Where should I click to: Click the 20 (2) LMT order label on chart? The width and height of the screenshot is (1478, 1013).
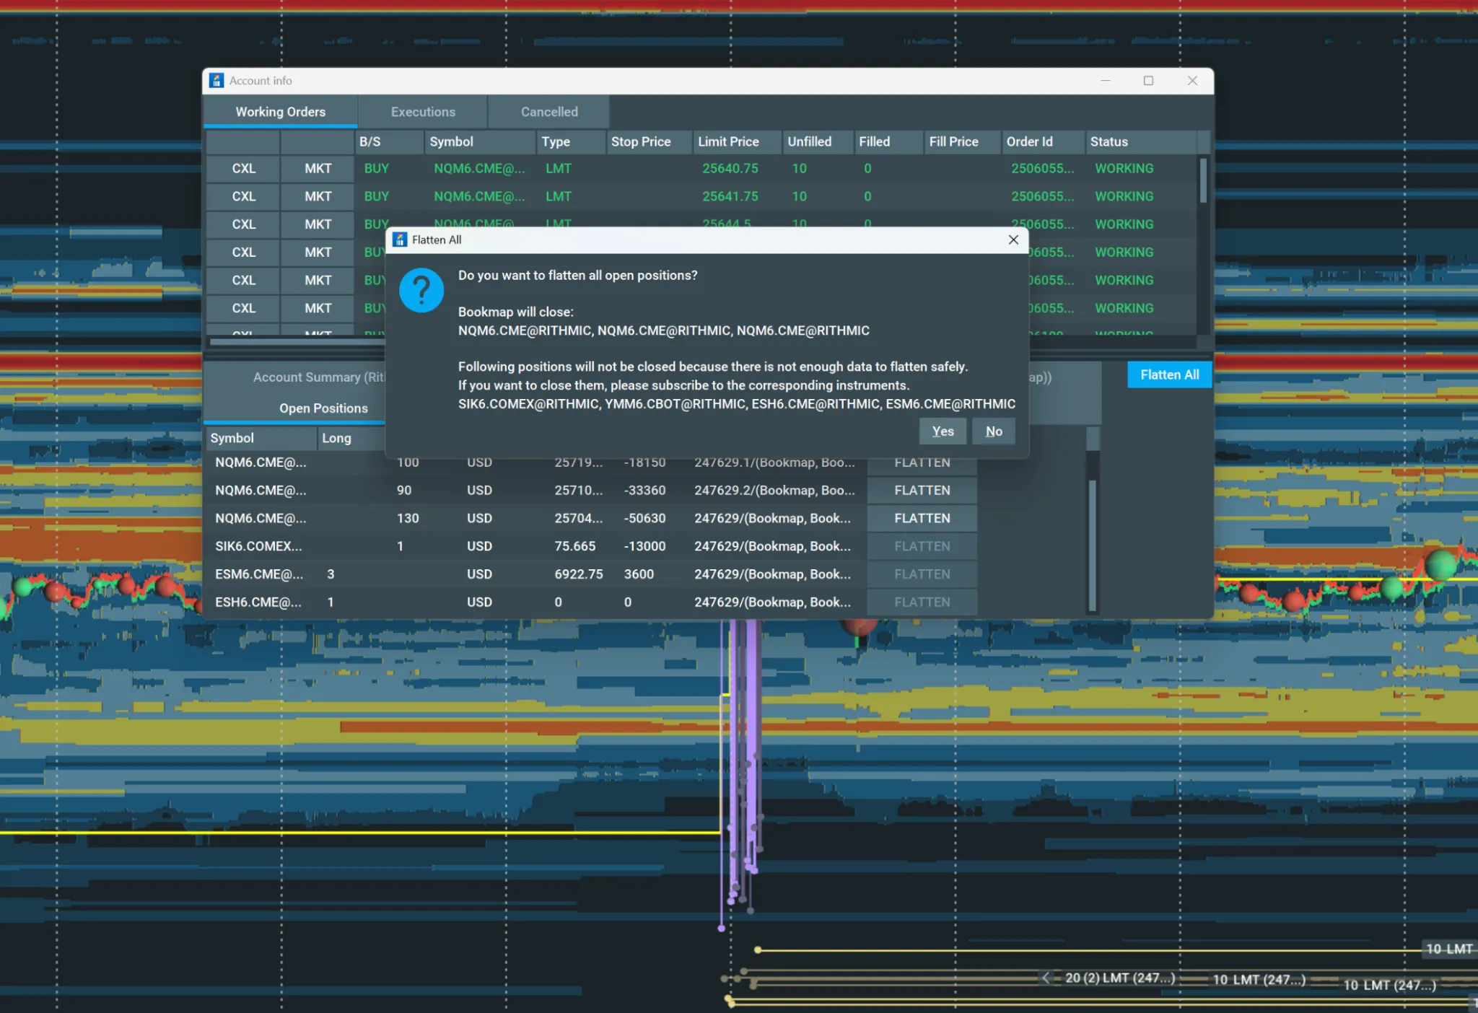(x=1120, y=978)
